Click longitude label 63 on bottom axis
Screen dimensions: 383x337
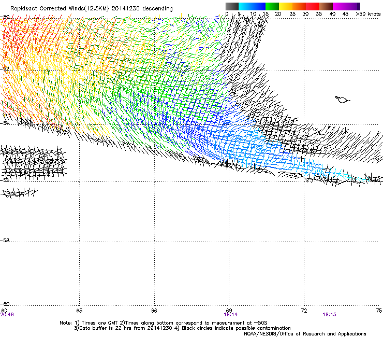(79, 311)
